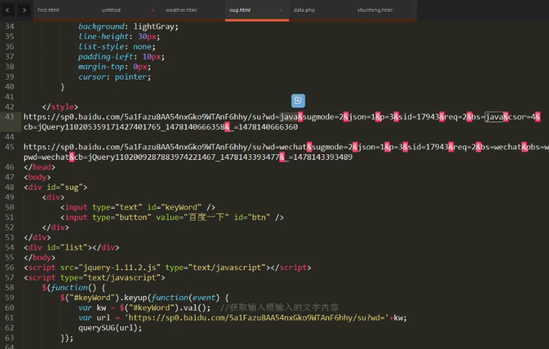Click '_=1478143393489' at end of line 45

pos(319,157)
